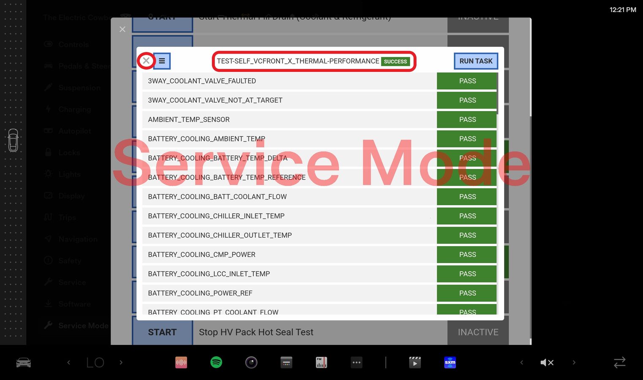Unmute audio with the speaker icon
Screen dimensions: 643x380
pos(547,362)
